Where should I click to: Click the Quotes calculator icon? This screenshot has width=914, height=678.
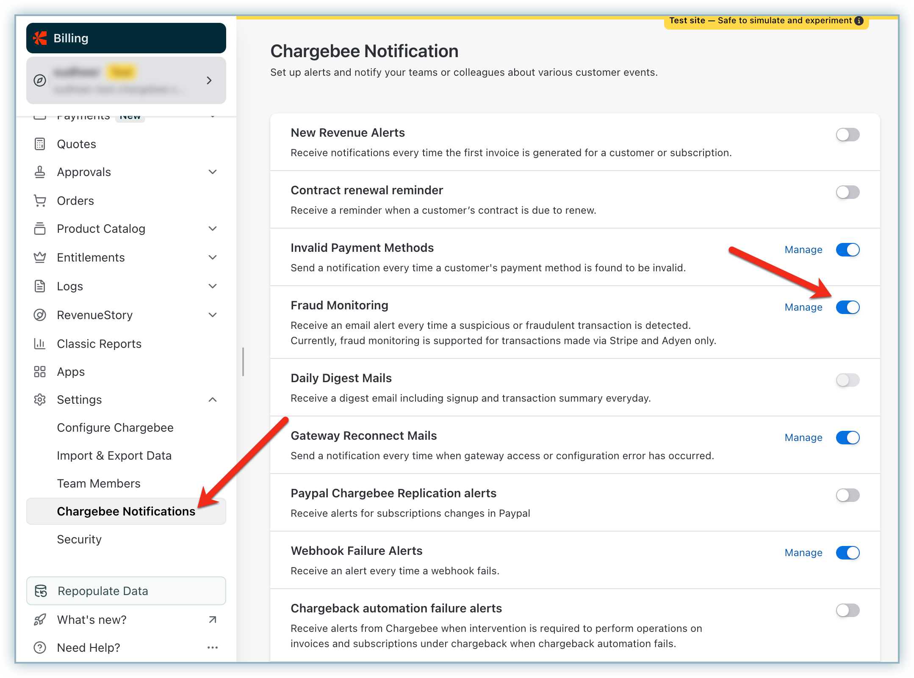tap(40, 144)
